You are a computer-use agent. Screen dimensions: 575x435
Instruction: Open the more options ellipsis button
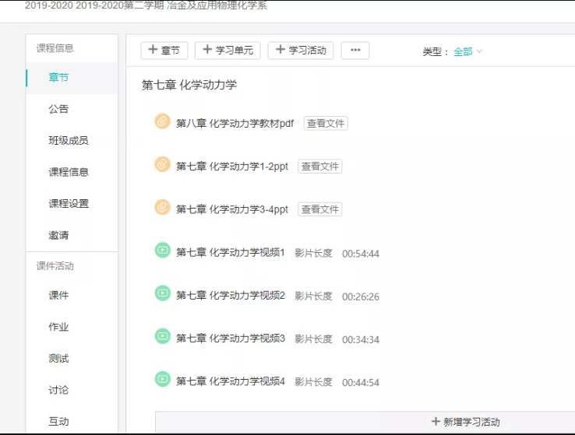355,51
